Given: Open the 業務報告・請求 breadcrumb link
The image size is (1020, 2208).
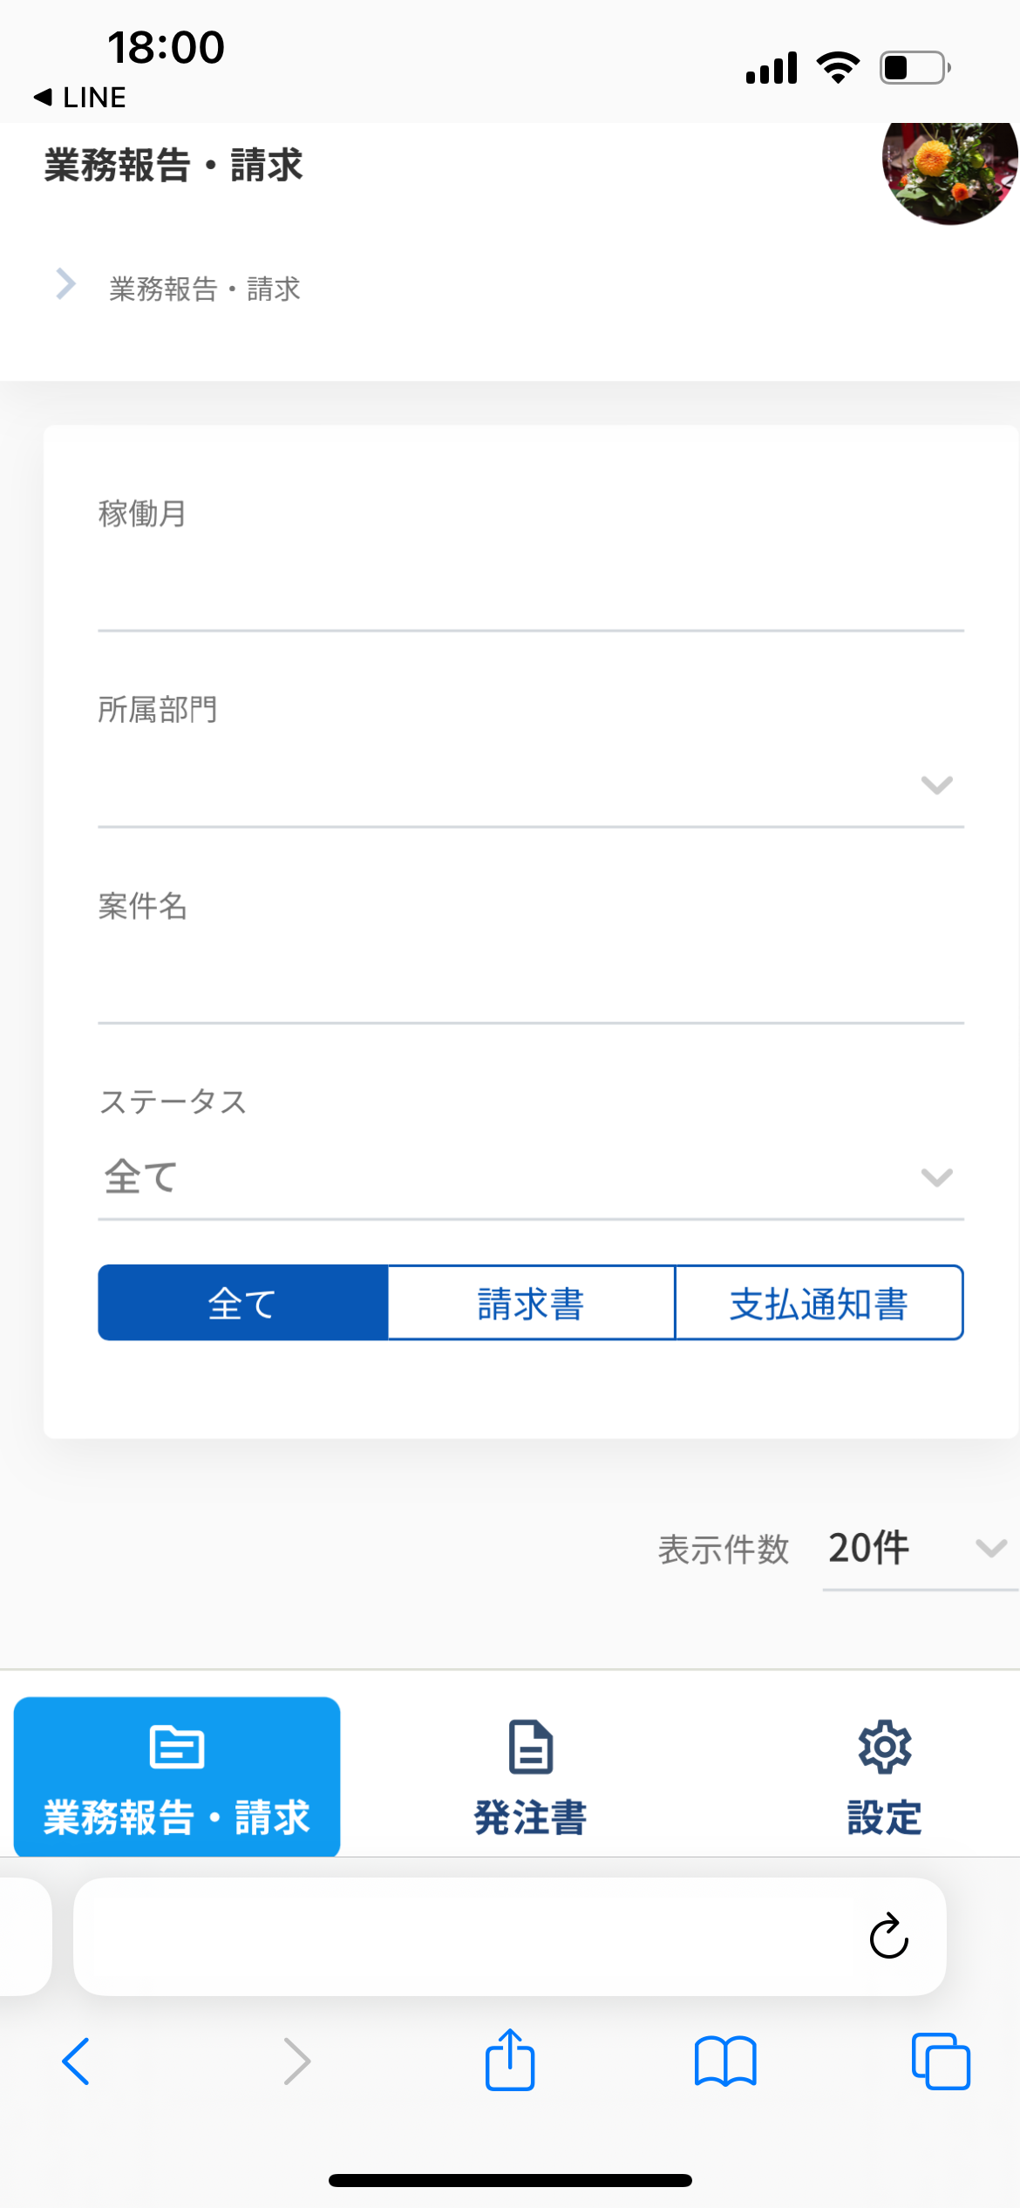Looking at the screenshot, I should [204, 289].
